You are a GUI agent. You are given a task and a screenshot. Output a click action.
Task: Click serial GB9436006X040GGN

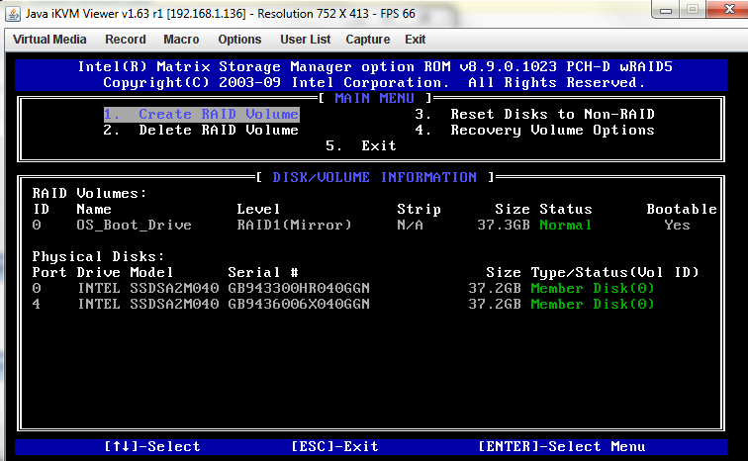299,304
